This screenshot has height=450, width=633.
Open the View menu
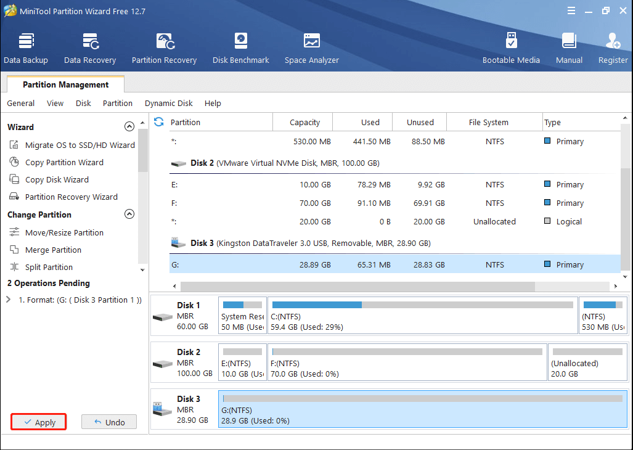coord(55,104)
